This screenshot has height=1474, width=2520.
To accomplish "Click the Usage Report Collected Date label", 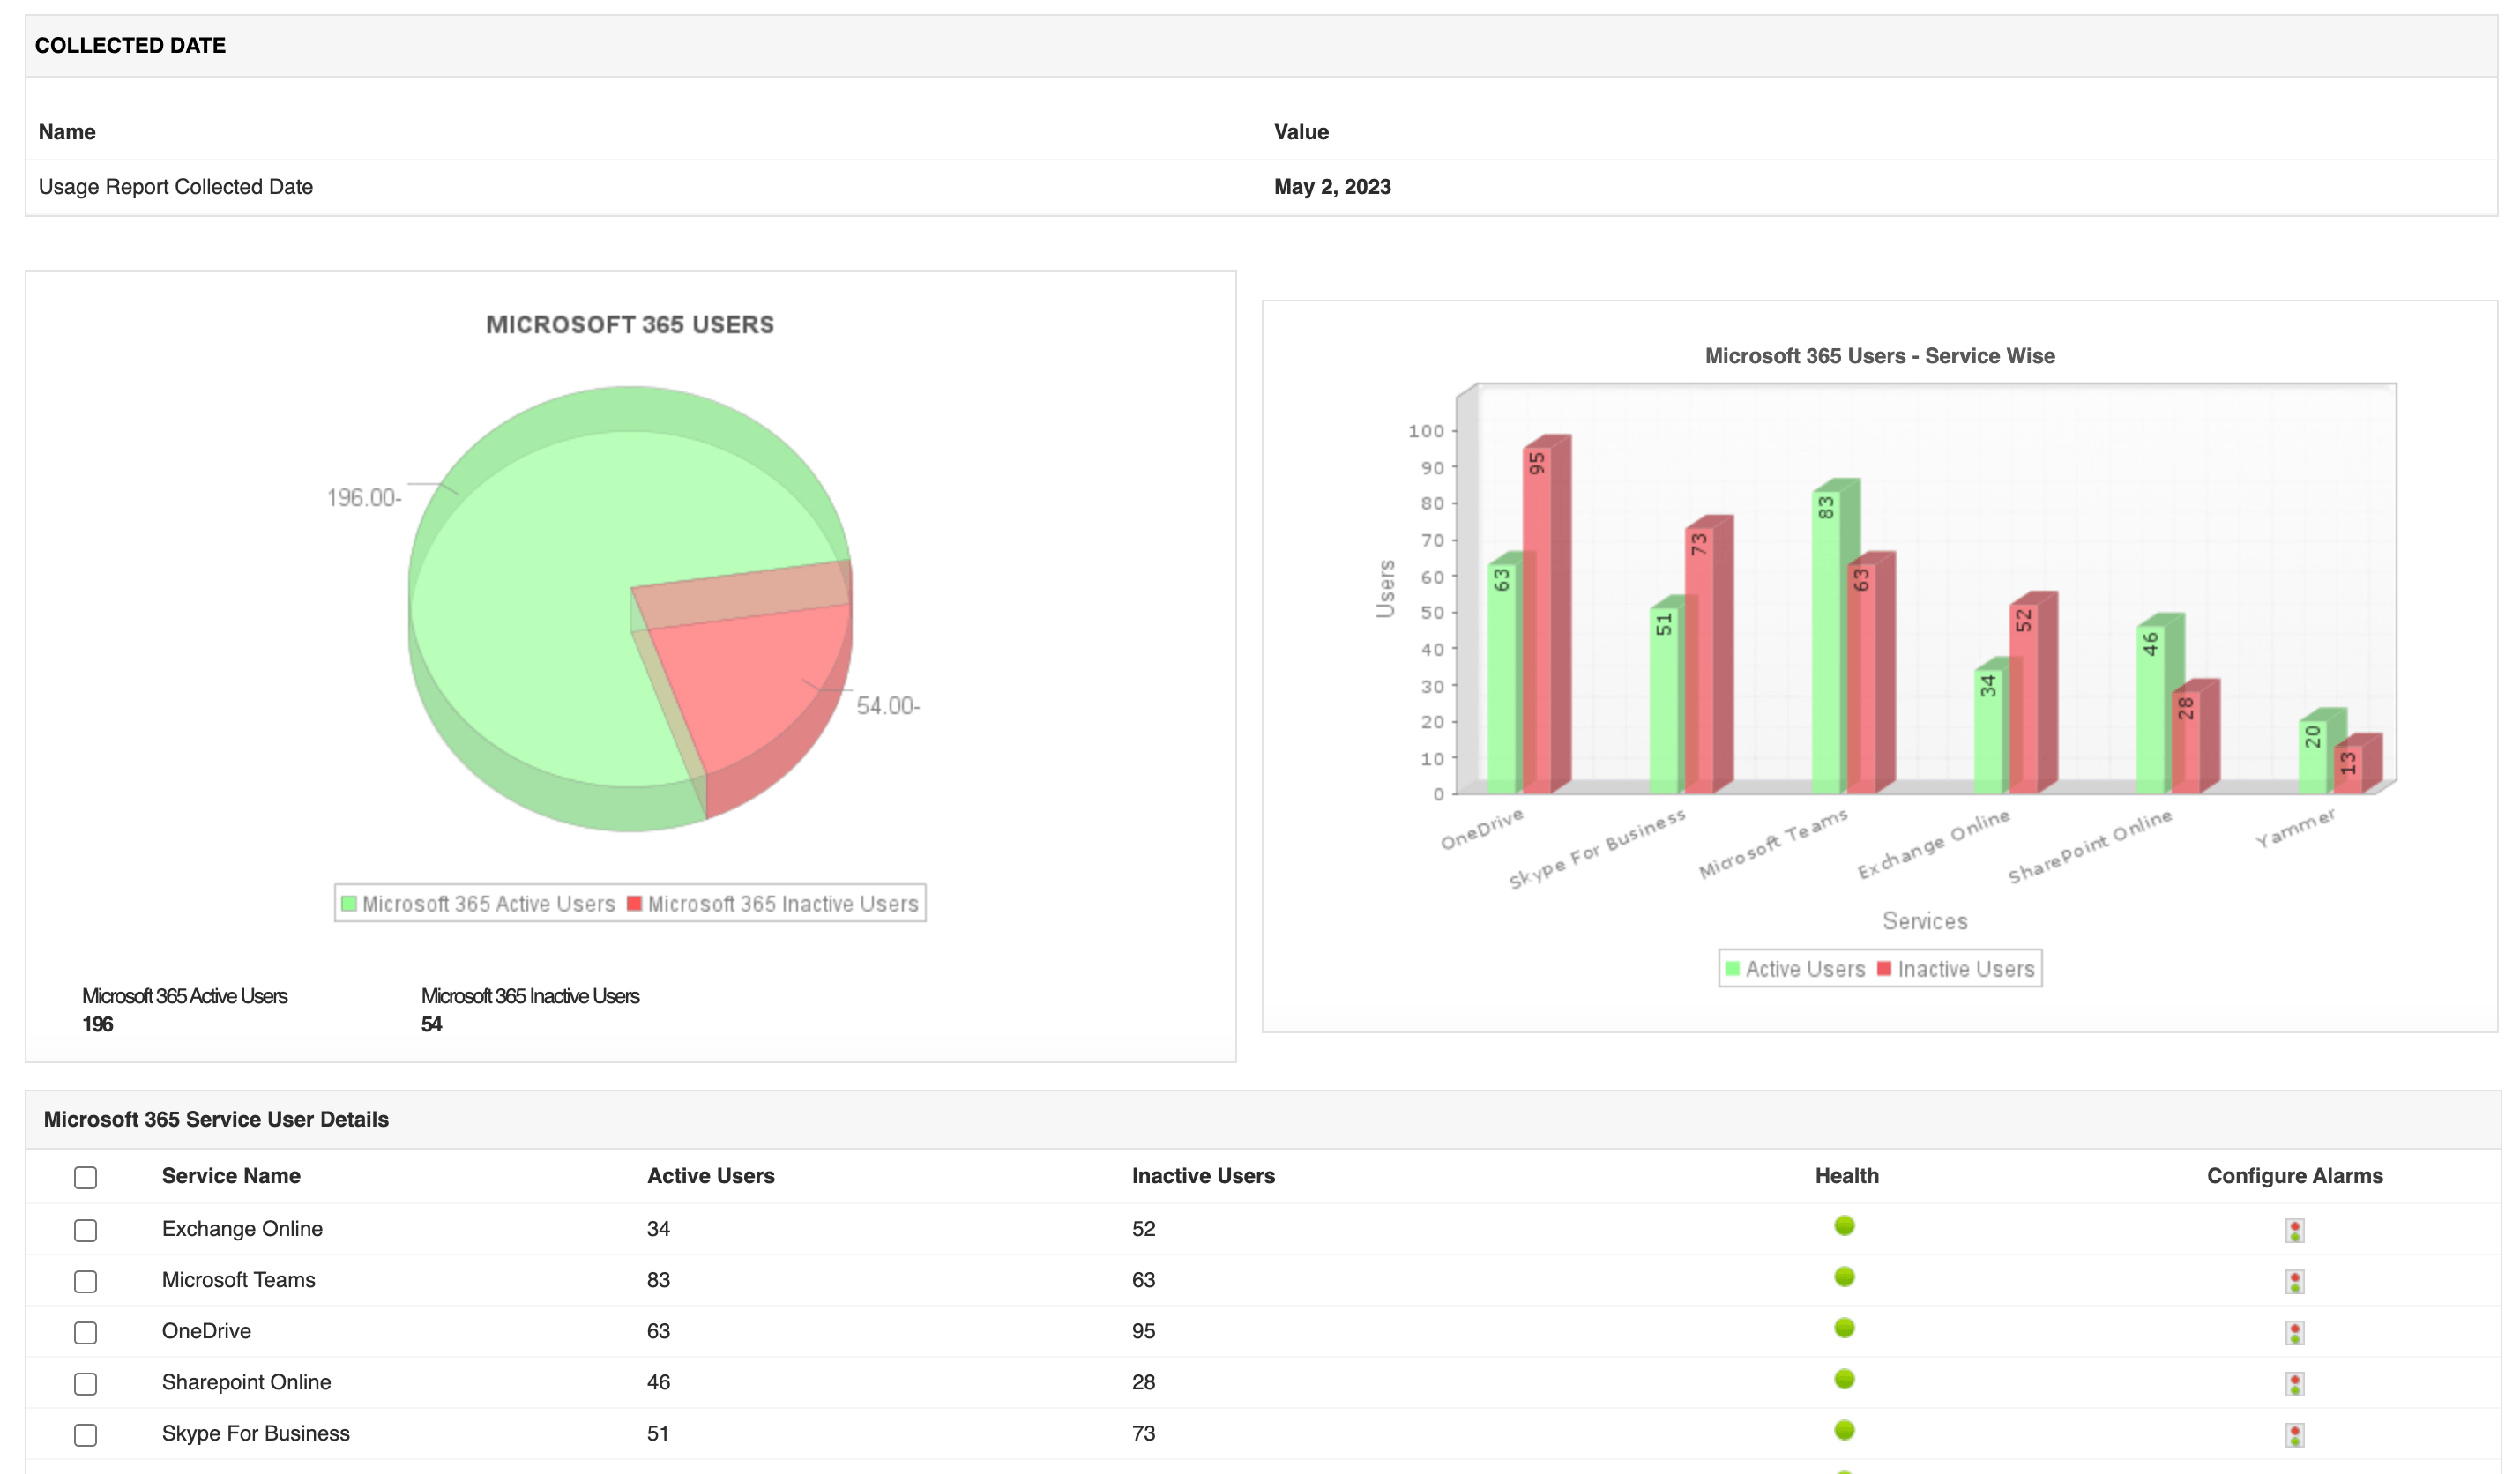I will tap(175, 187).
